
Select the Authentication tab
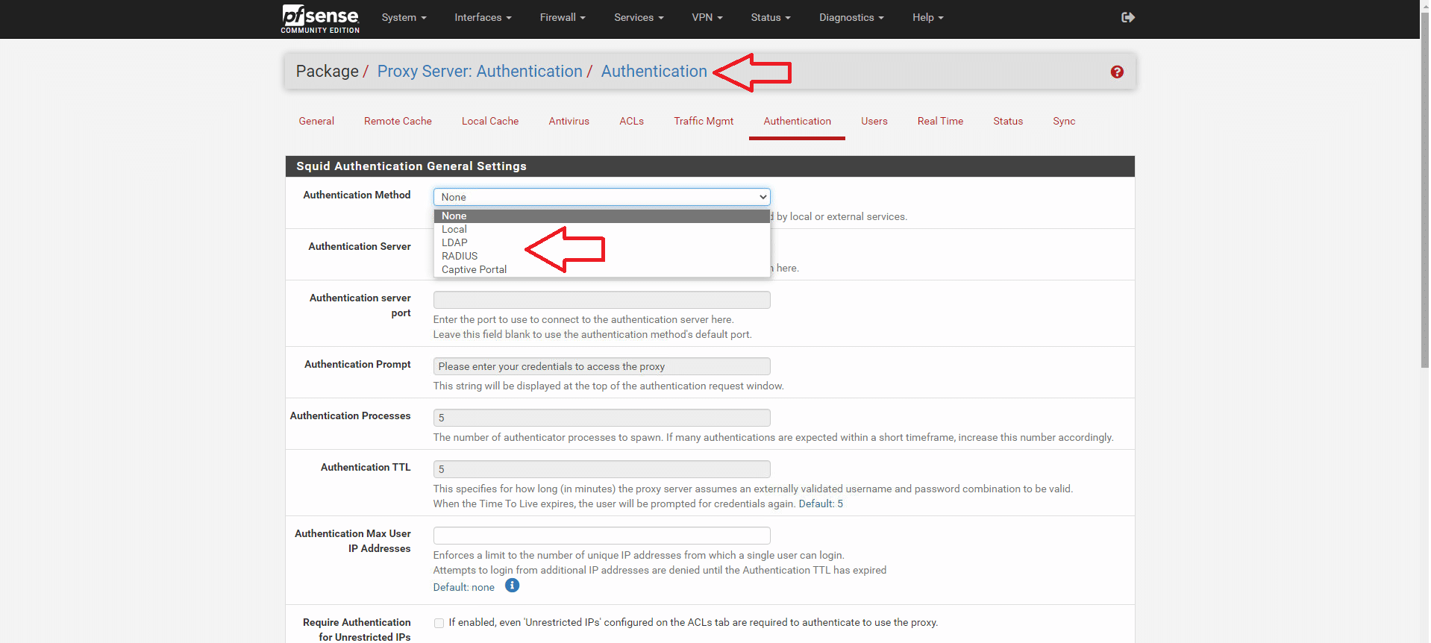pyautogui.click(x=797, y=121)
